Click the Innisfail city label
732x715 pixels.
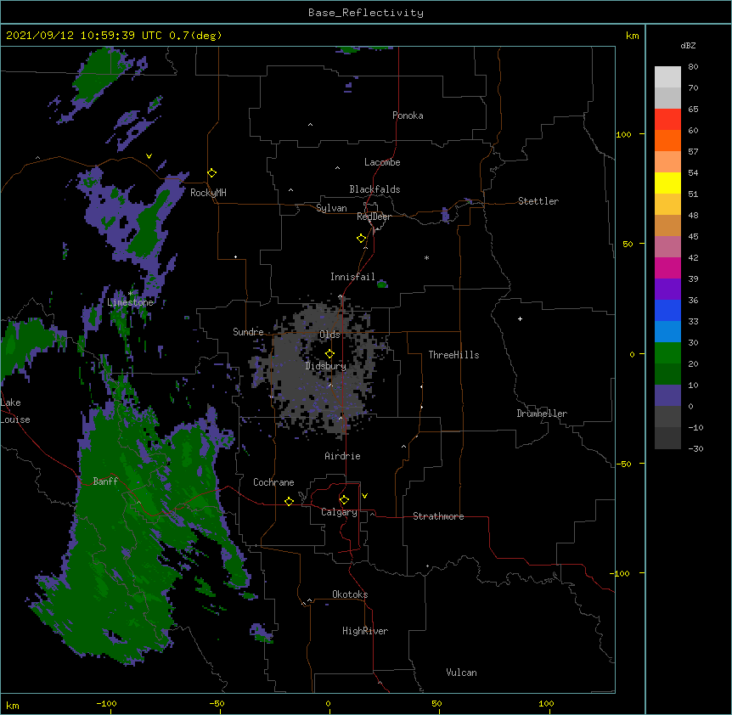pyautogui.click(x=352, y=277)
